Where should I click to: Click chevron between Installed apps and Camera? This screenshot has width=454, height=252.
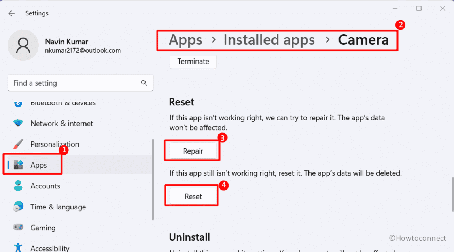[327, 40]
